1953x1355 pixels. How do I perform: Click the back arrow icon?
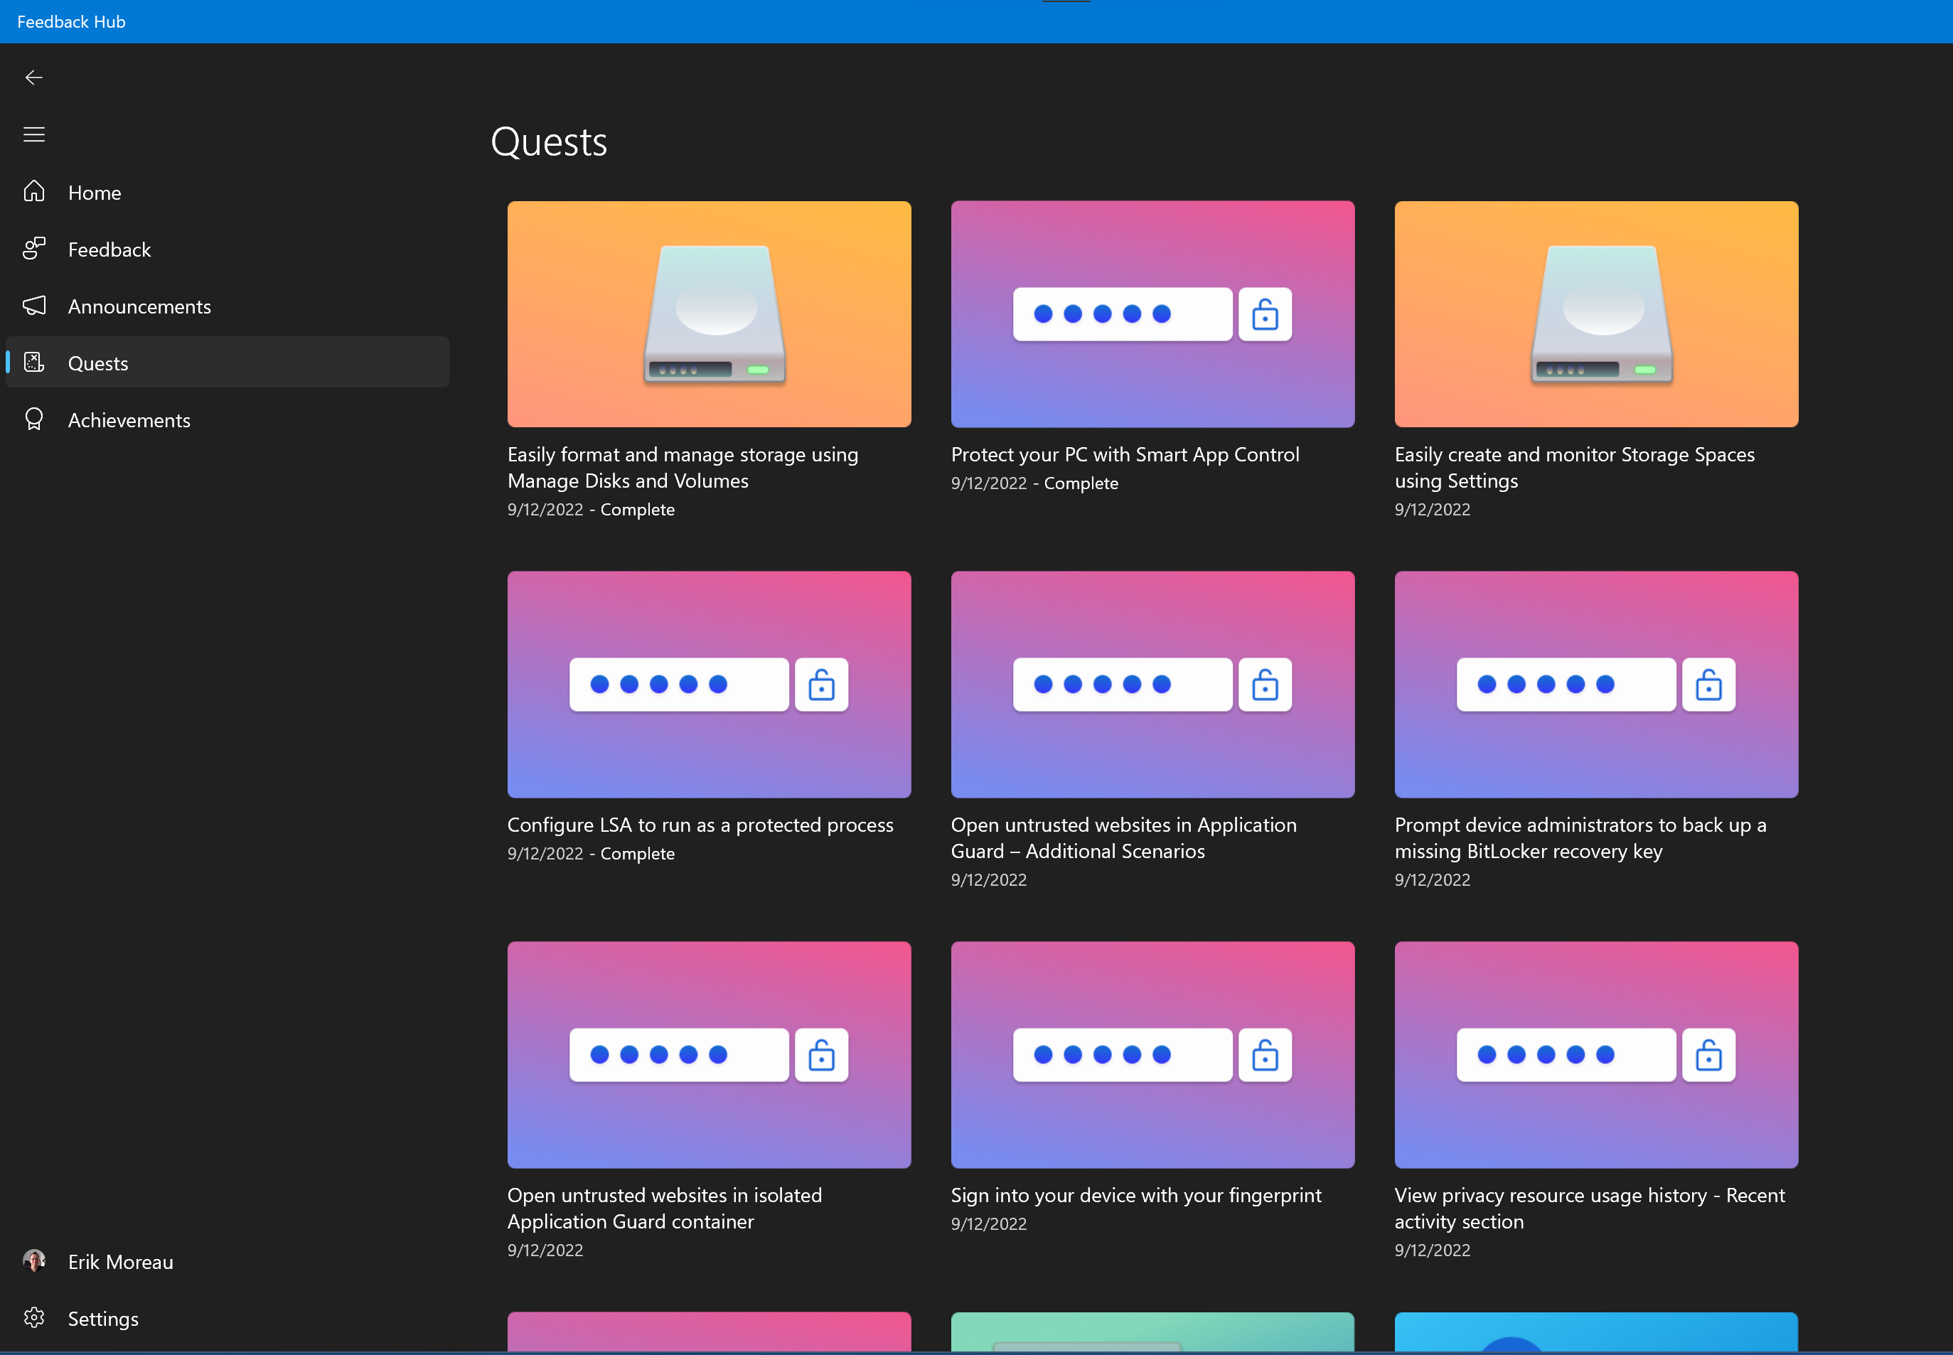pyautogui.click(x=34, y=78)
